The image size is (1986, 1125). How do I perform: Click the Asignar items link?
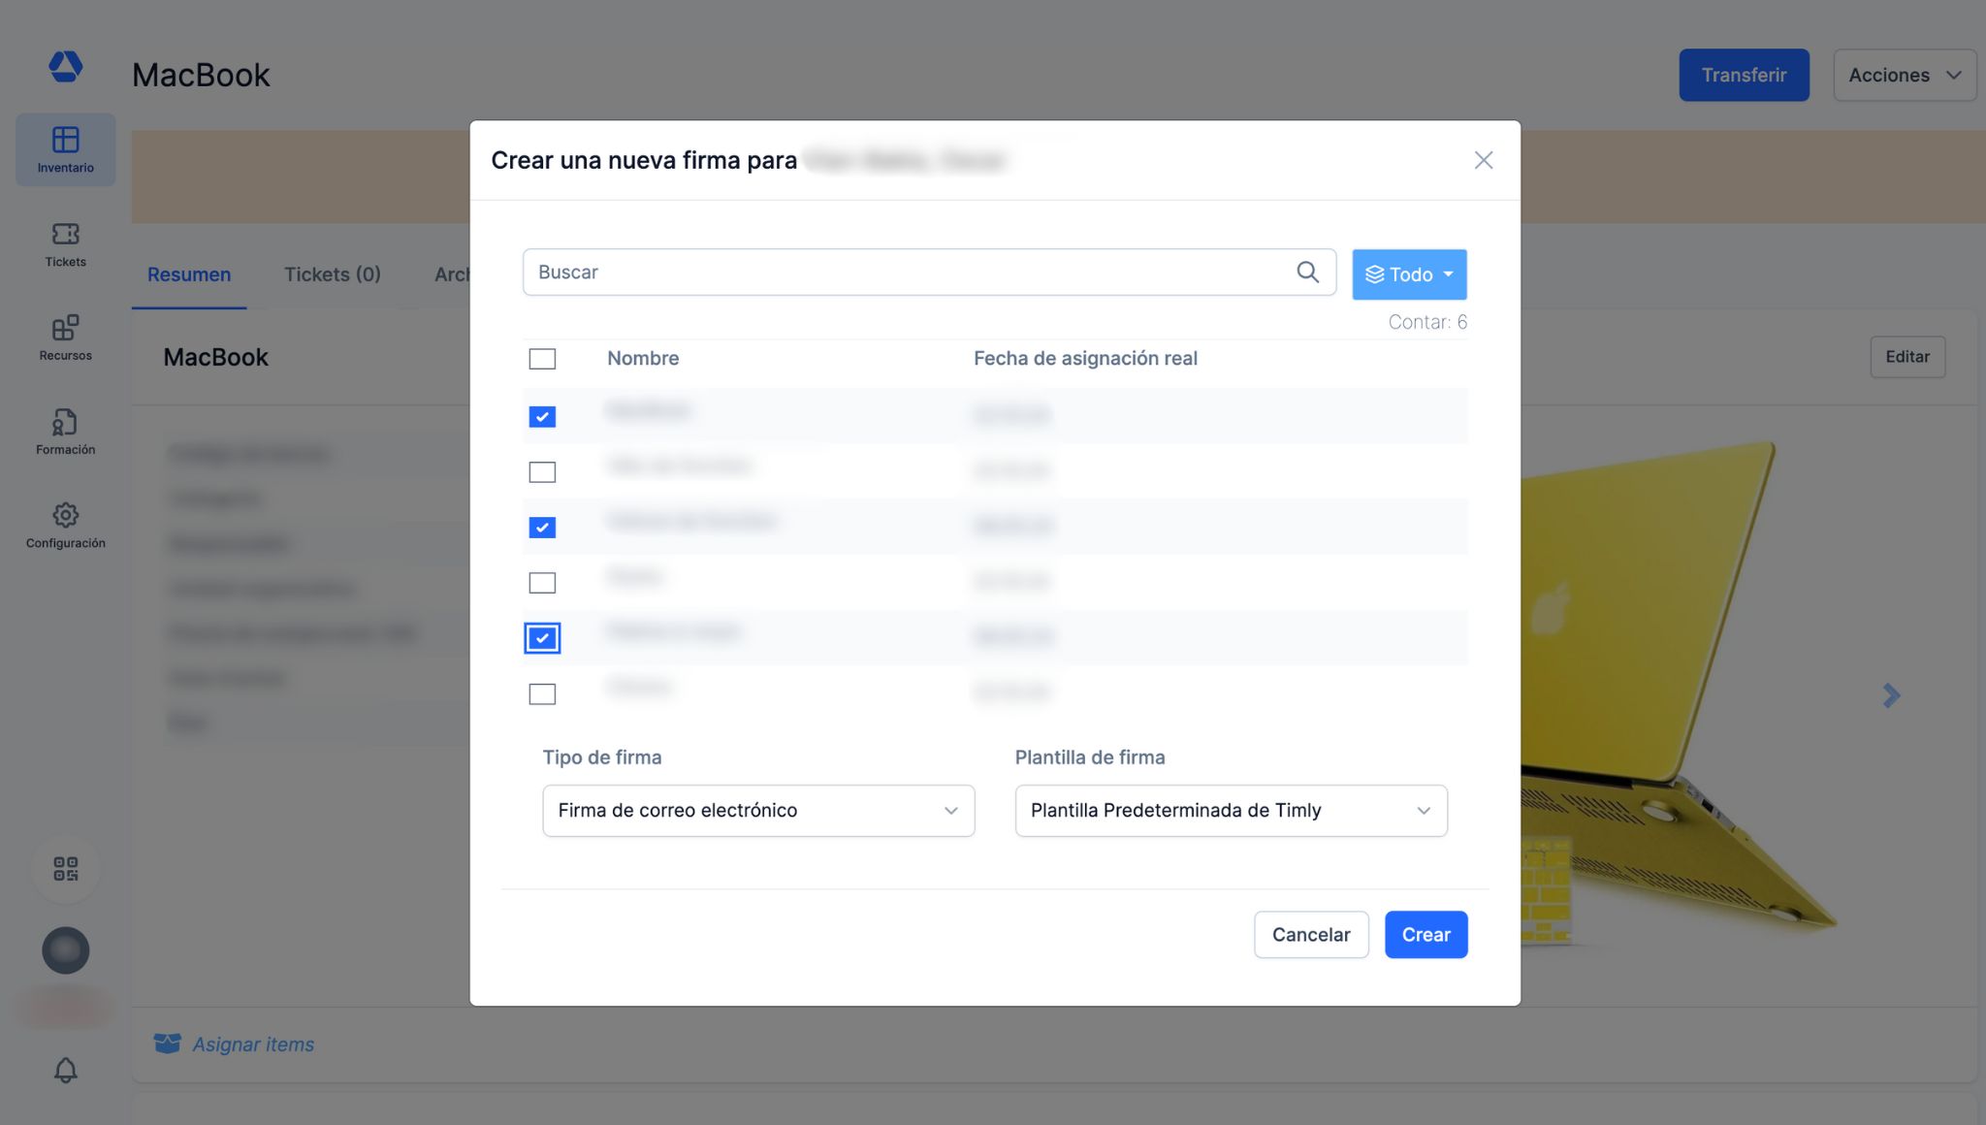tap(253, 1045)
